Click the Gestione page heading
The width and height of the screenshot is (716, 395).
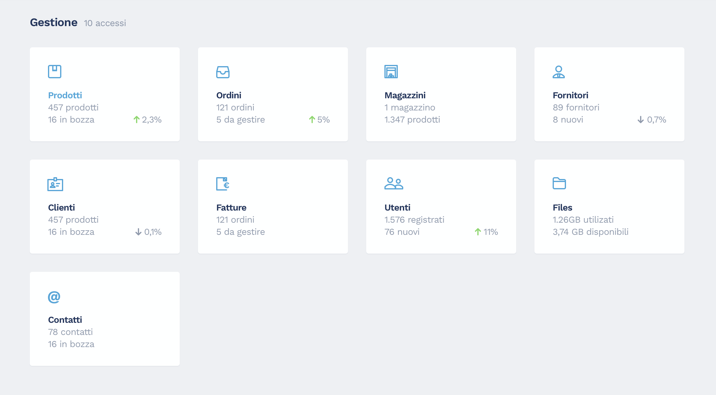click(54, 22)
